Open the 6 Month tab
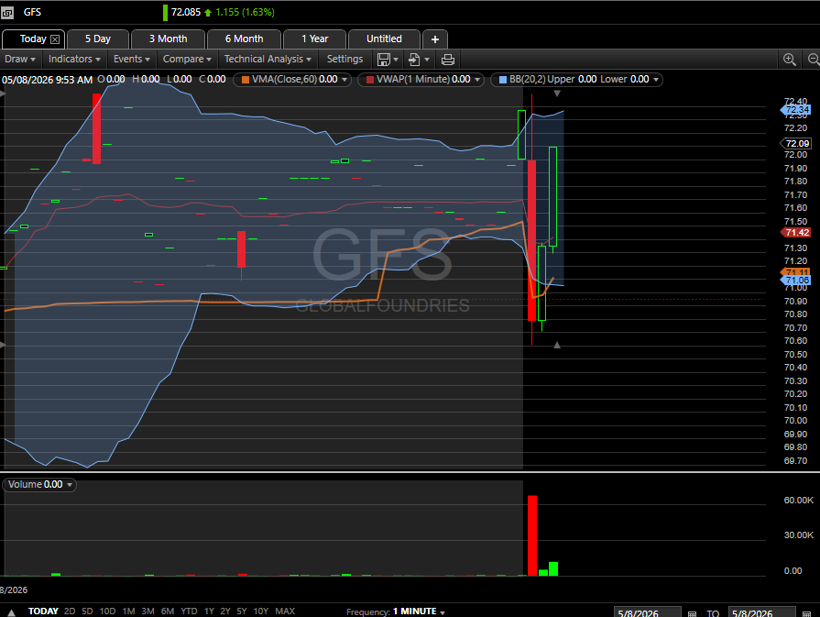Screen dimensions: 820x617 click(245, 39)
